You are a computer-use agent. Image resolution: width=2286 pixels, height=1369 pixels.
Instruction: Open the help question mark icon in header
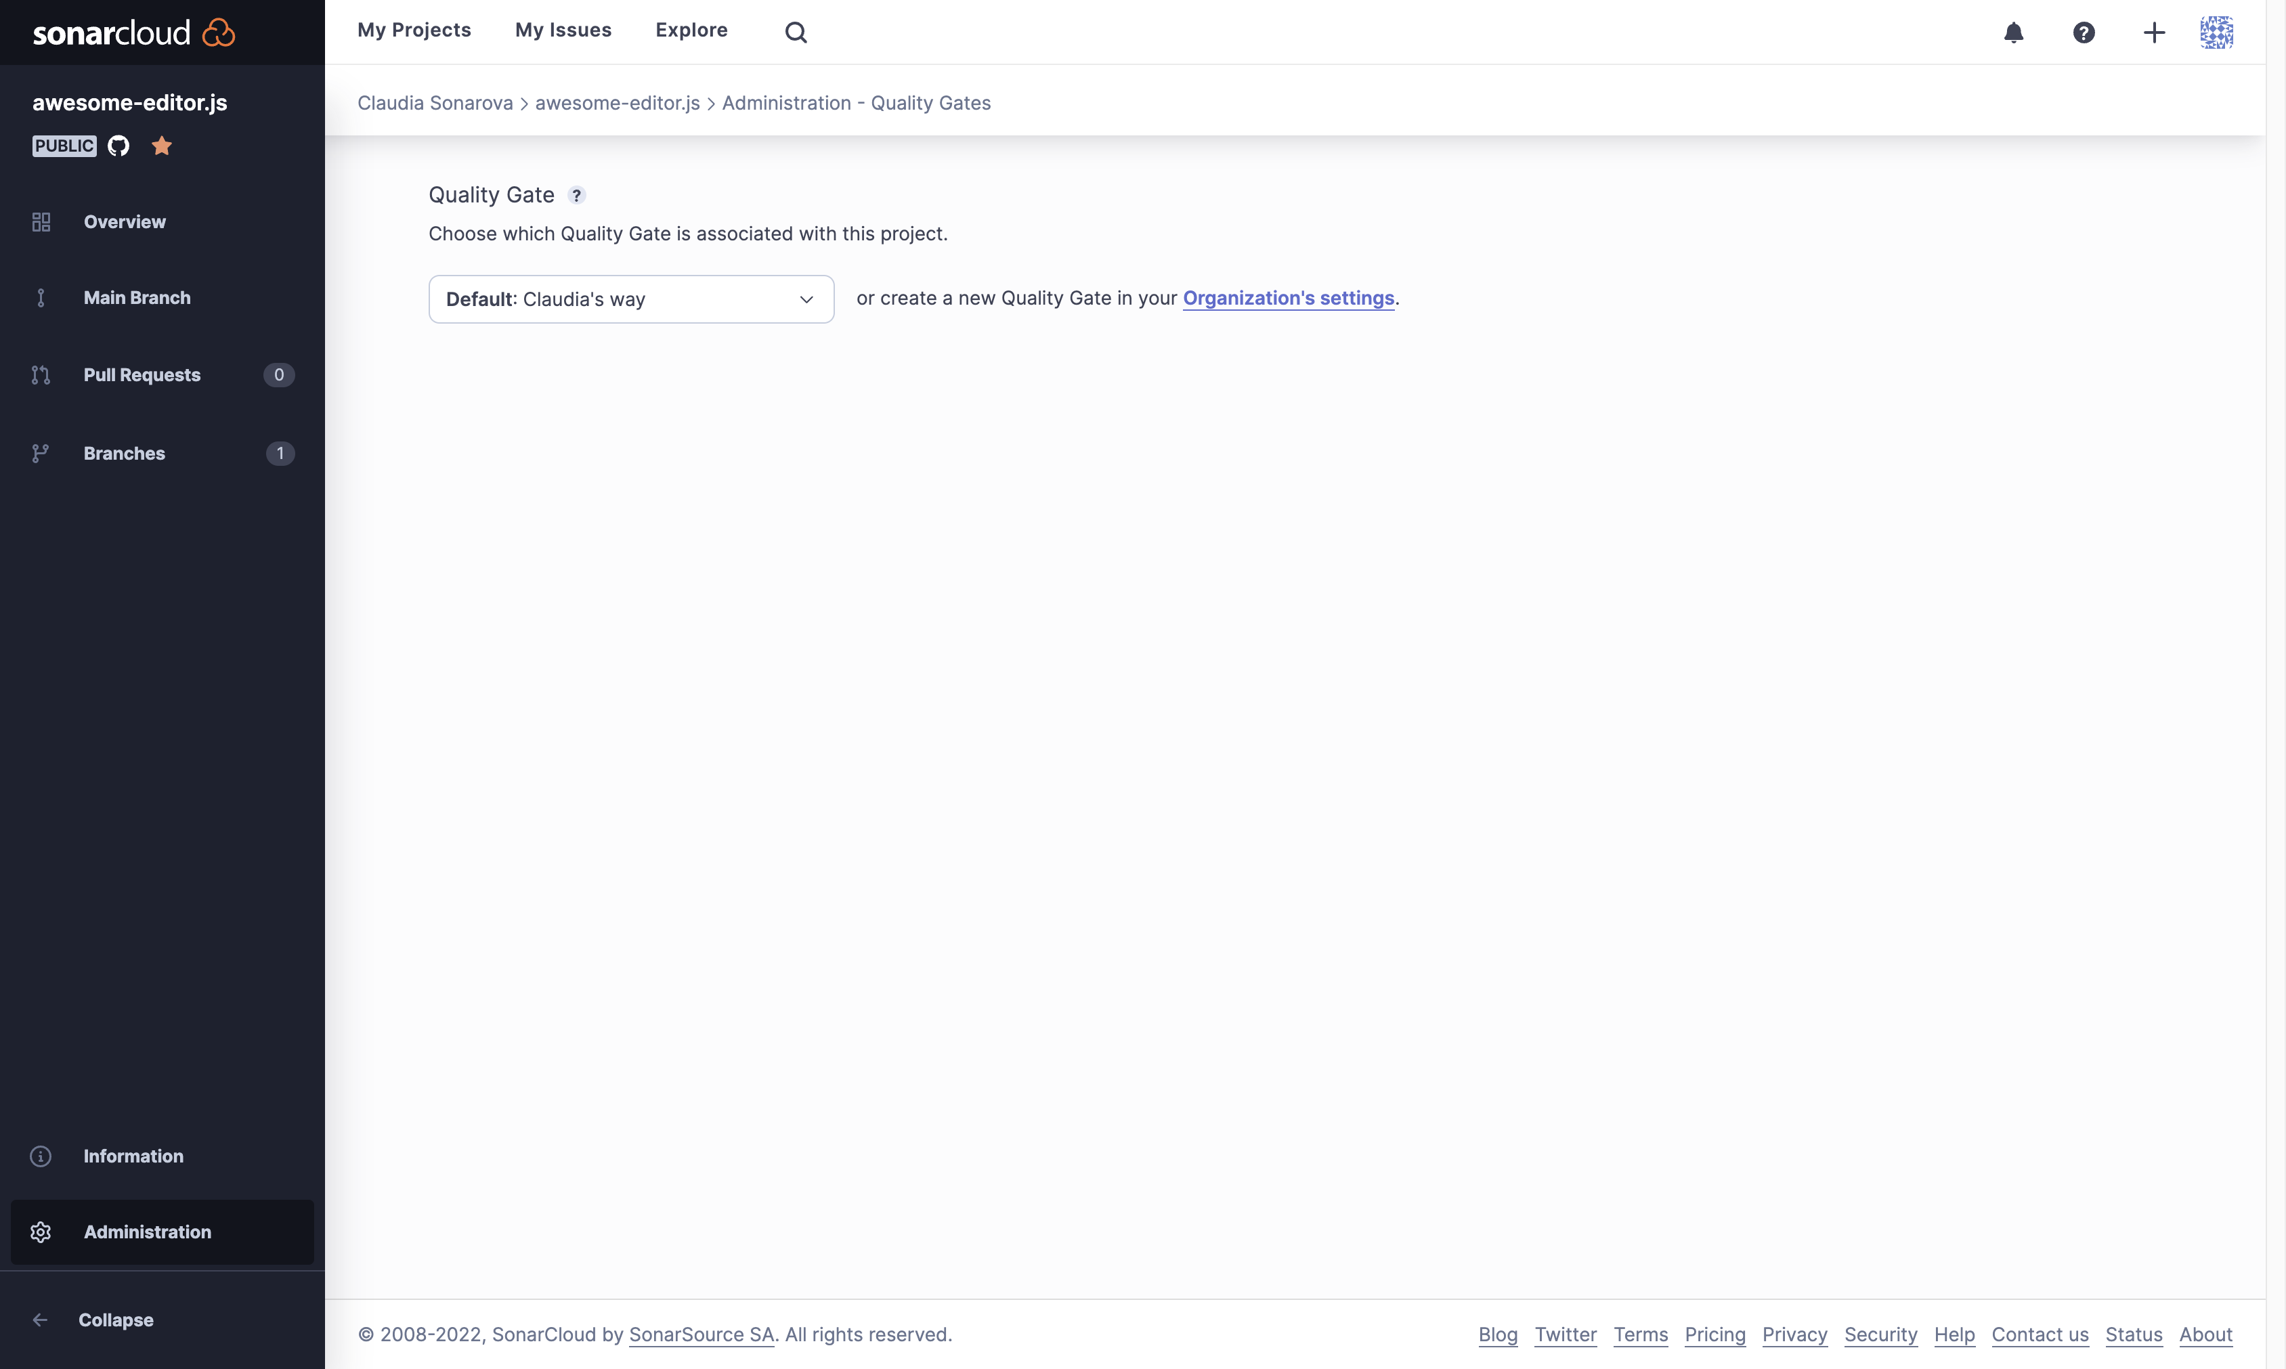tap(2084, 32)
